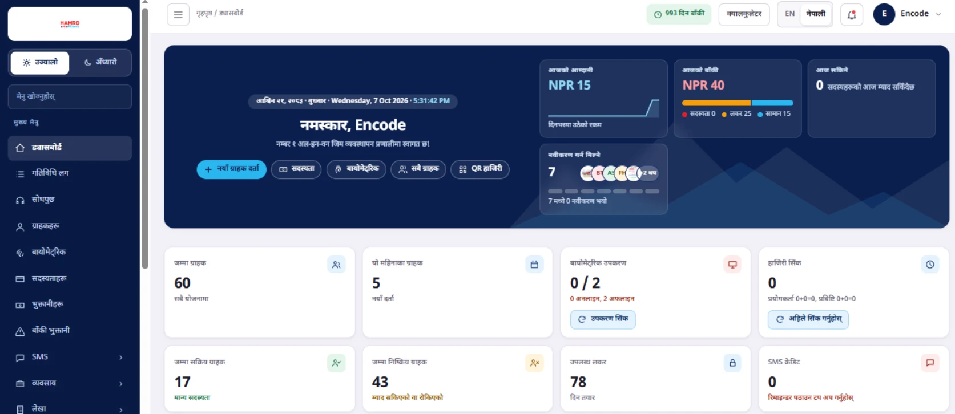Click the बायोमेट्रिक quick action button

[356, 169]
